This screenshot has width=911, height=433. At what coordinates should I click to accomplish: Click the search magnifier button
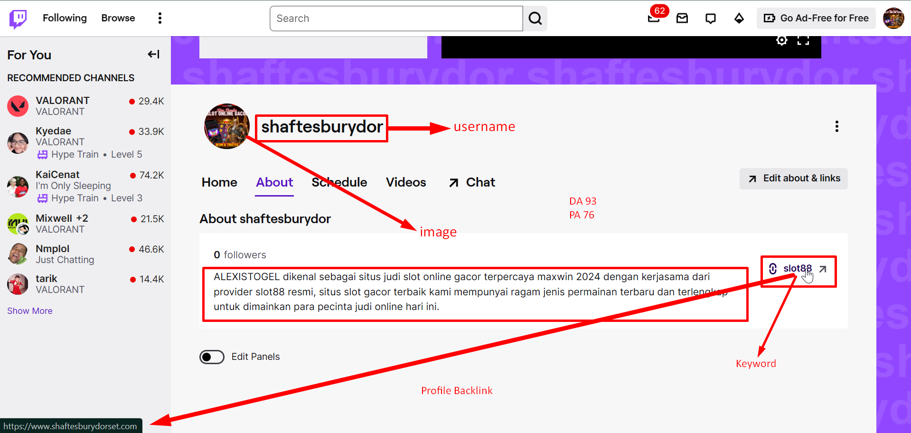point(535,19)
